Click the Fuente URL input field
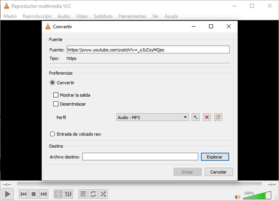Image resolution: width=279 pixels, height=201 pixels. pyautogui.click(x=148, y=50)
